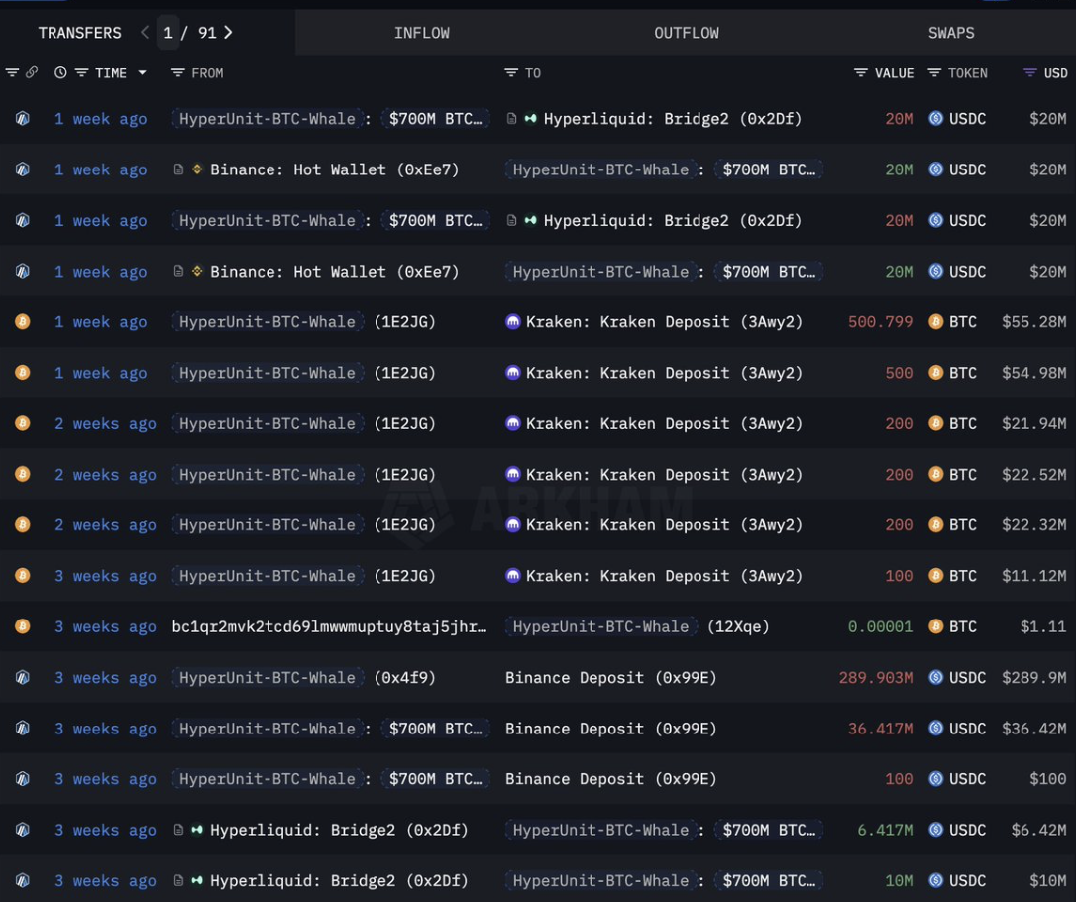Switch to the OUTFLOW tab
Image resolution: width=1076 pixels, height=902 pixels.
point(686,33)
